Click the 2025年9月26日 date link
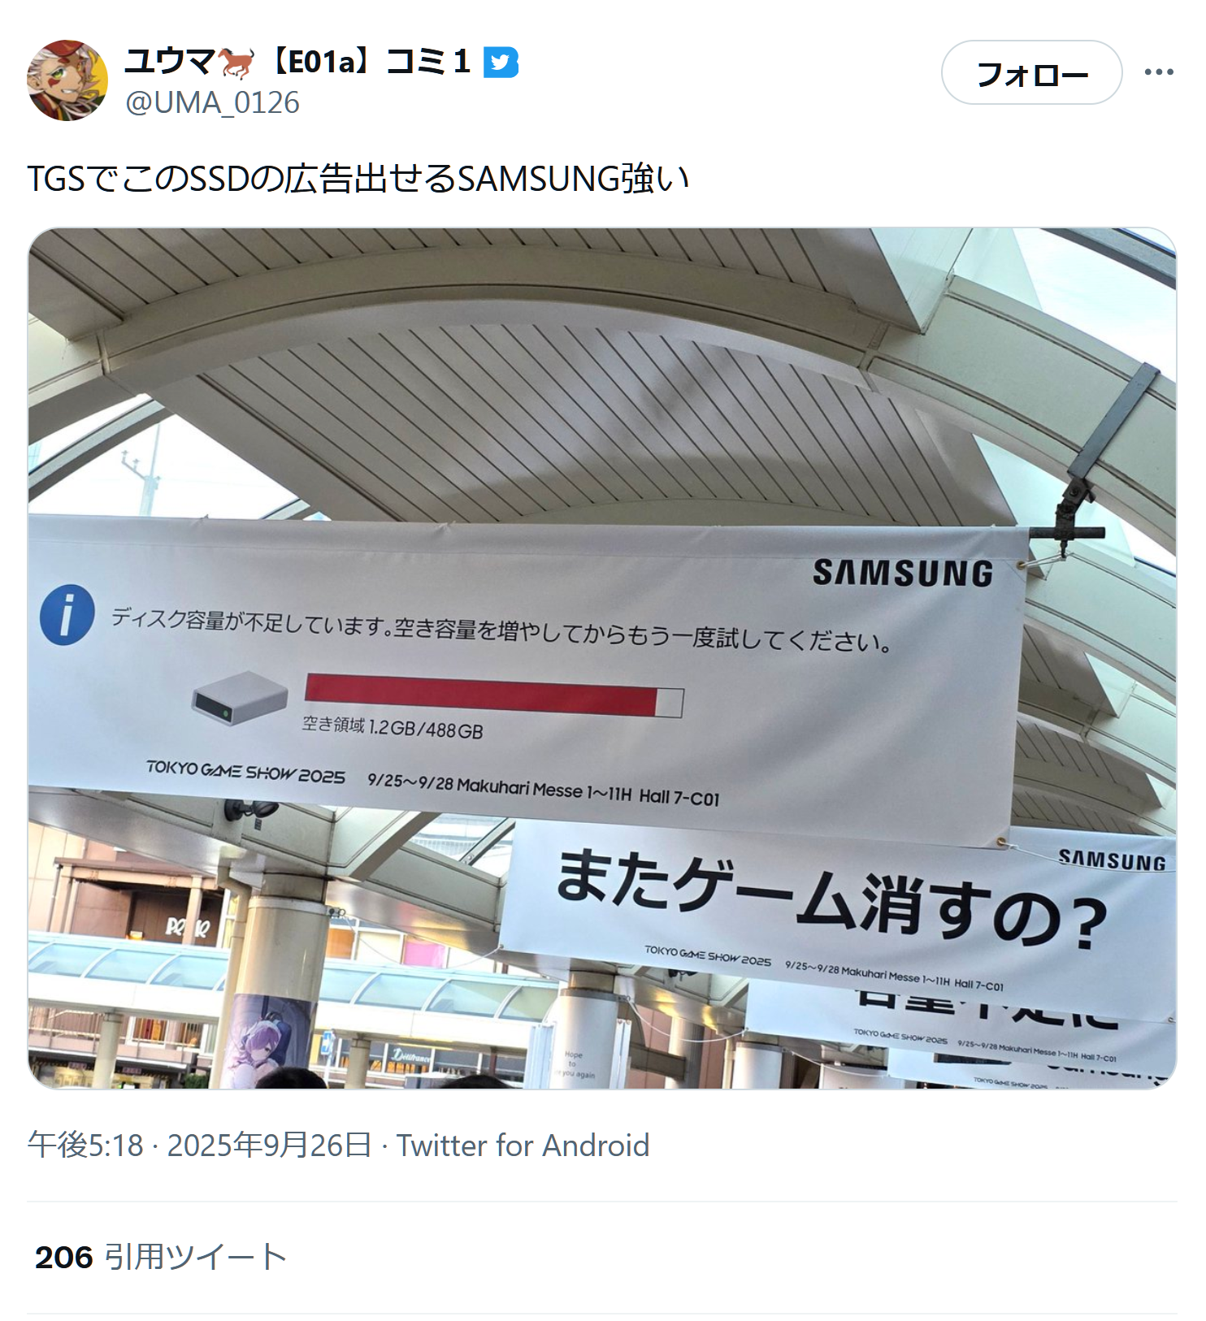This screenshot has width=1206, height=1321. (x=269, y=1146)
